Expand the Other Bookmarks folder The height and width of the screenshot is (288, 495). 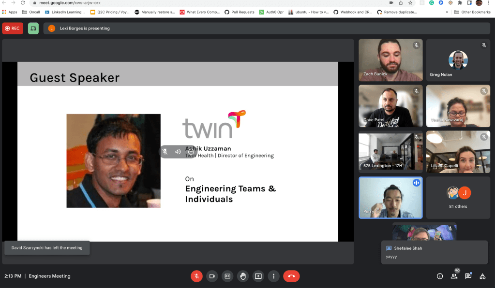pos(472,12)
